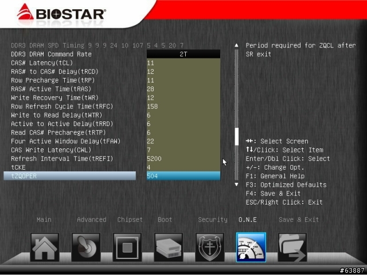The image size is (367, 275).
Task: Select CAS Write Latency(CWL) label
Action: [51, 150]
